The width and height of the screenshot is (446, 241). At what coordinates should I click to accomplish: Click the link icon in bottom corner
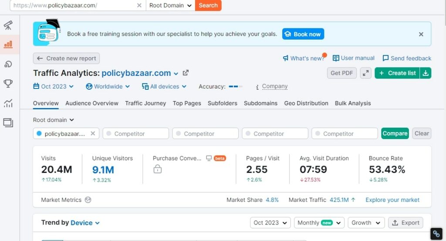point(436,234)
